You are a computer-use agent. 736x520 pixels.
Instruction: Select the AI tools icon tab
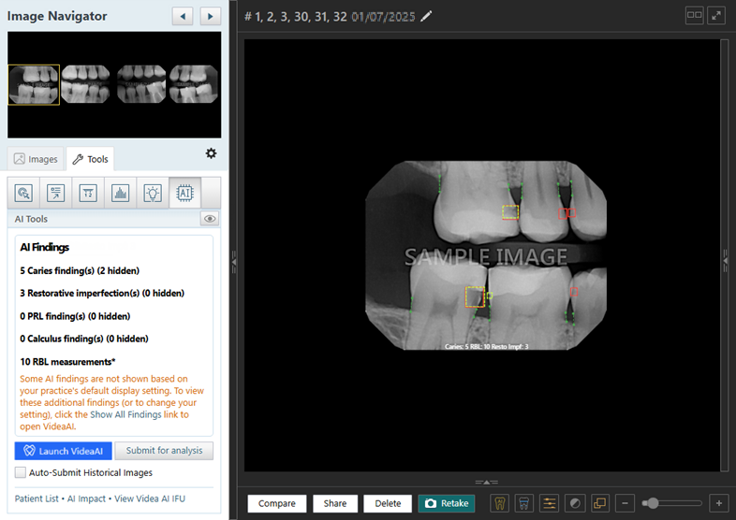click(184, 193)
